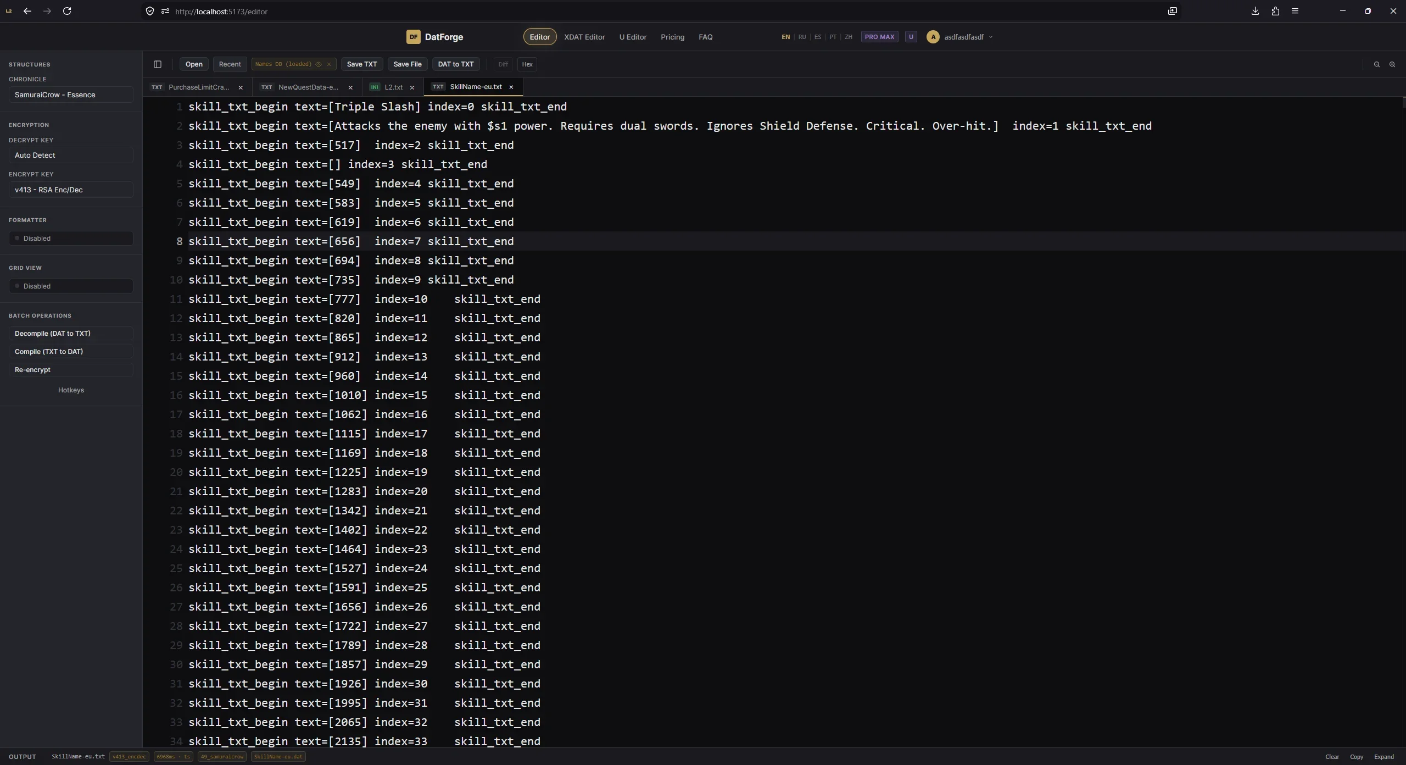Click the site permissions icon in address bar
The width and height of the screenshot is (1406, 765).
click(165, 11)
